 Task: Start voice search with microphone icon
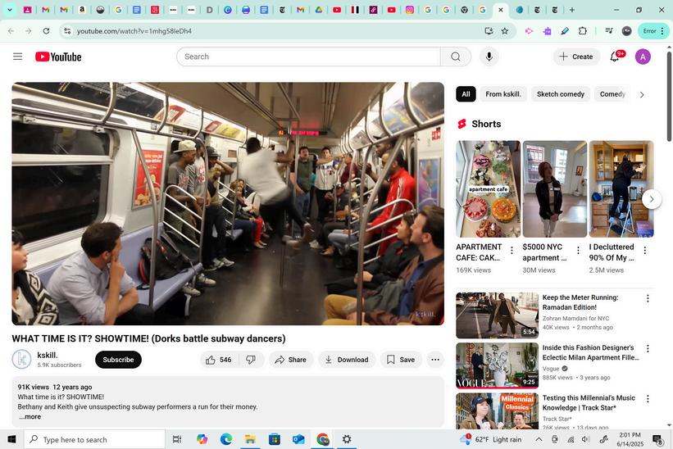pyautogui.click(x=489, y=57)
